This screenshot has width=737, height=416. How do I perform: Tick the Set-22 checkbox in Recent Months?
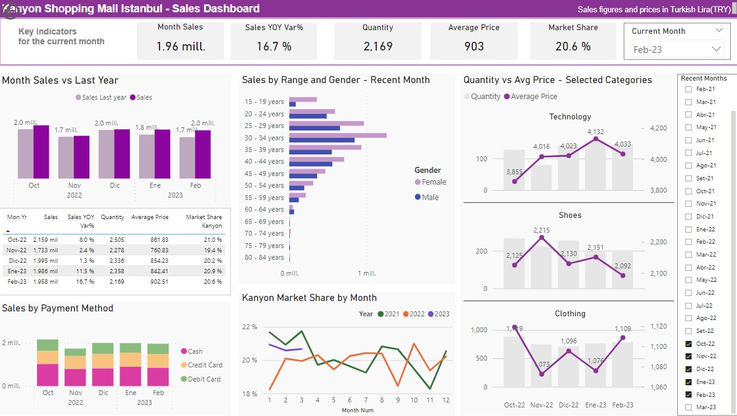pyautogui.click(x=688, y=331)
